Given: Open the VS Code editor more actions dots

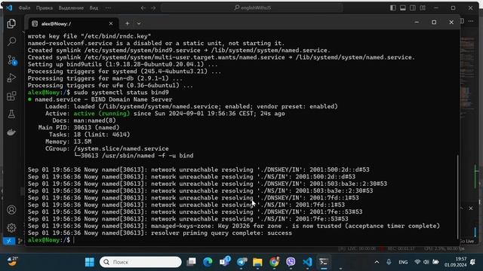Looking at the screenshot, I should tap(471, 21).
